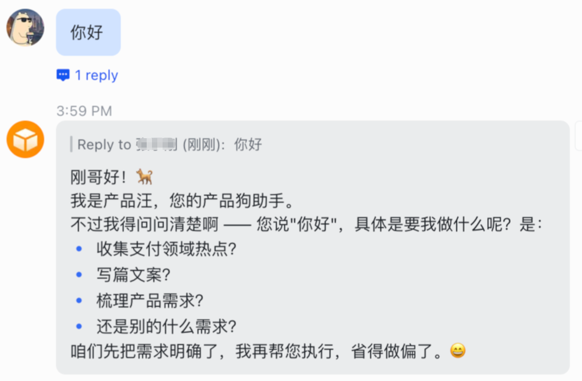This screenshot has width=582, height=381.
Task: Click the orange cube bot avatar
Action: tap(25, 139)
